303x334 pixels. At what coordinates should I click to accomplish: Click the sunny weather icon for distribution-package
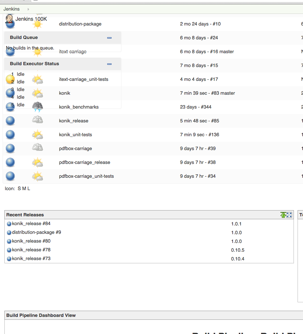(38, 24)
